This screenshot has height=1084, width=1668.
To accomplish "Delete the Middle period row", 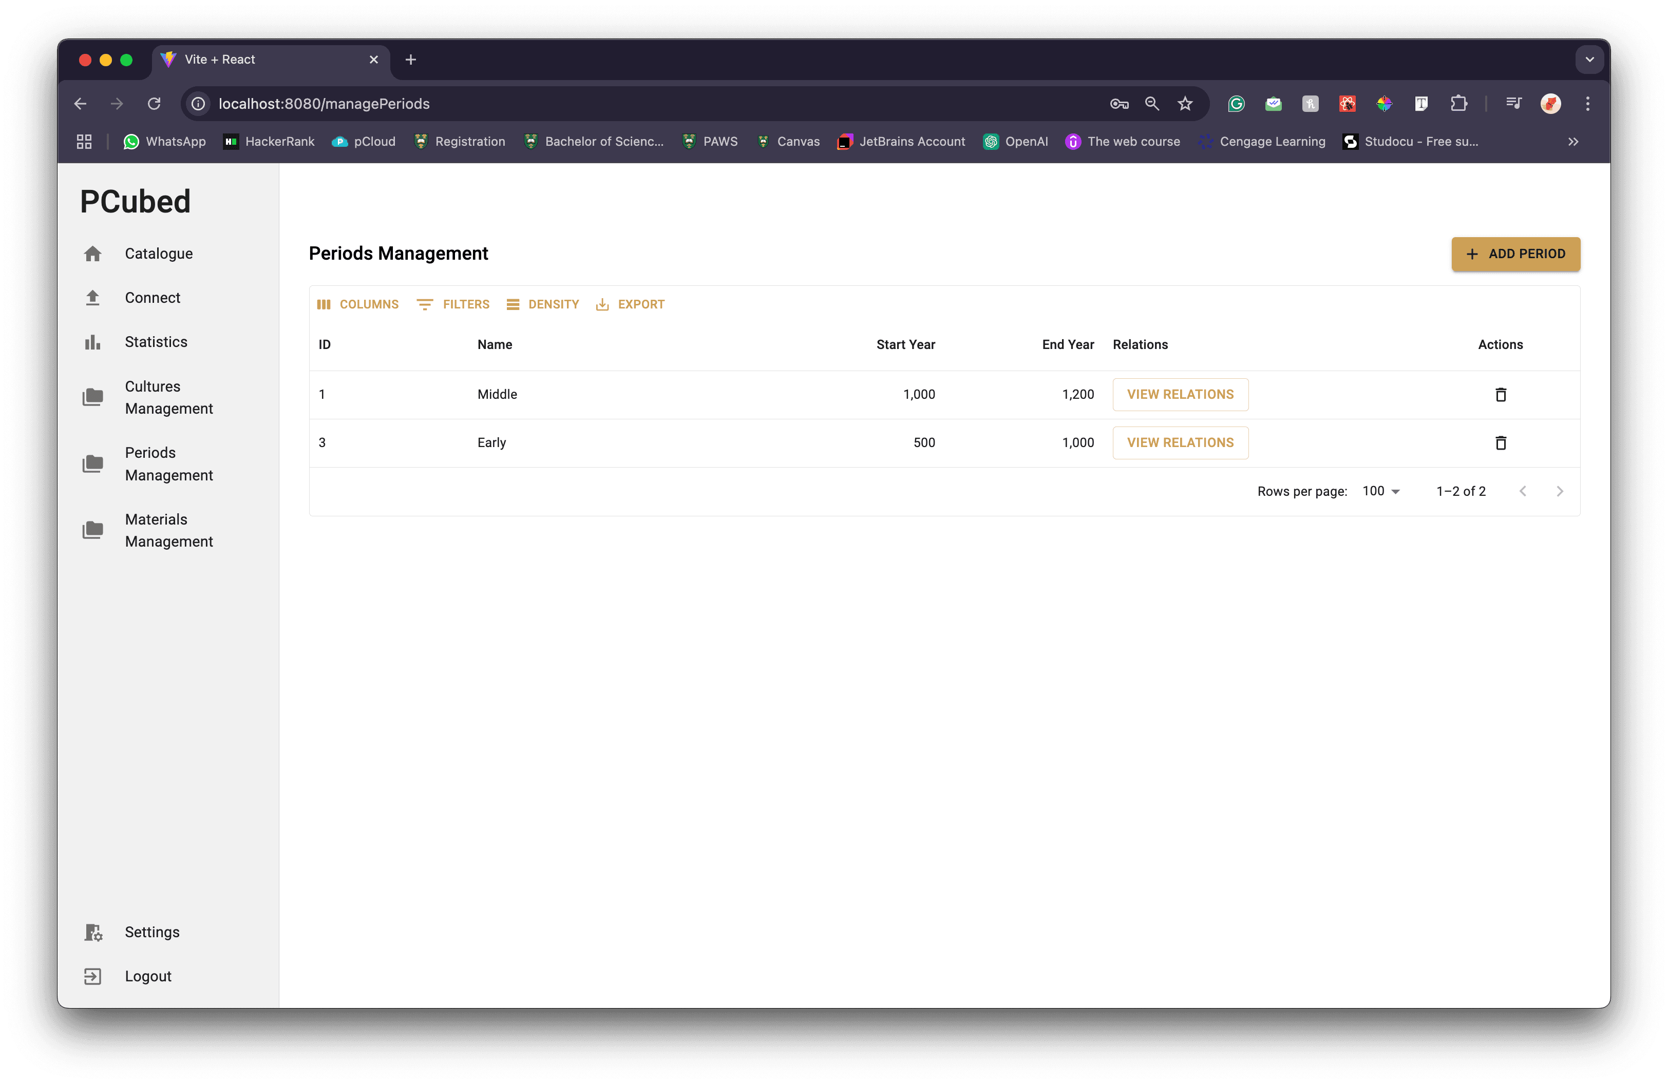I will point(1500,395).
